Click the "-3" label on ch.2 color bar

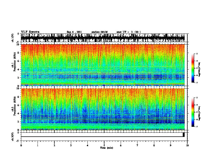click(197, 98)
